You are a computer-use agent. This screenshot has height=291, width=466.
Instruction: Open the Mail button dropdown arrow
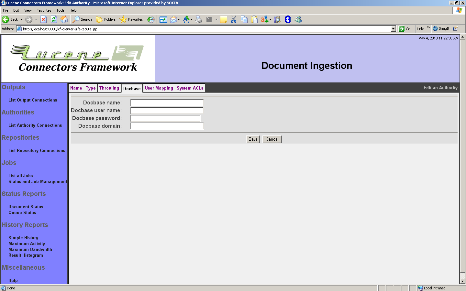179,19
